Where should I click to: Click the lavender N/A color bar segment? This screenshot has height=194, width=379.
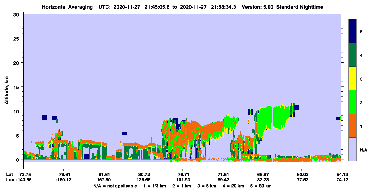pos(352,149)
